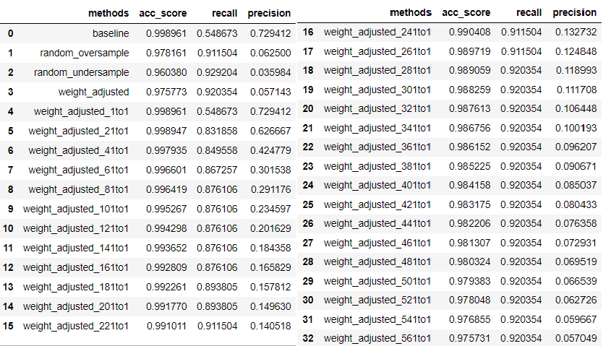Select the acc_score value 0.978161
603x346 pixels.
pyautogui.click(x=166, y=53)
